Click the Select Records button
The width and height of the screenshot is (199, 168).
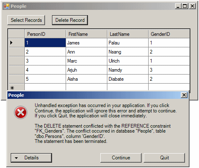(26, 20)
